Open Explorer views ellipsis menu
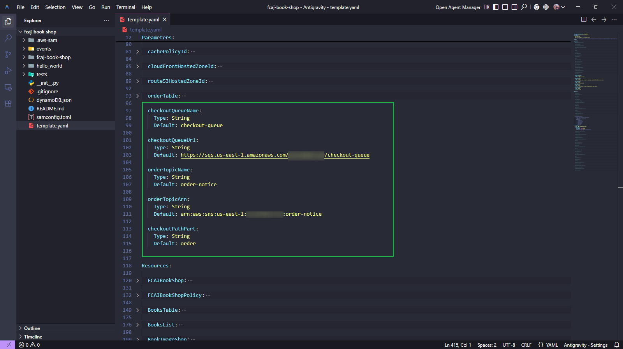The width and height of the screenshot is (623, 349). tap(106, 21)
